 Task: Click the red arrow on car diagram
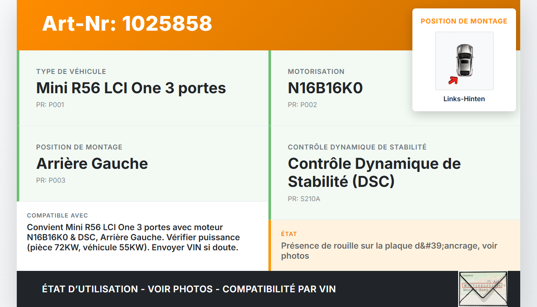tap(453, 80)
